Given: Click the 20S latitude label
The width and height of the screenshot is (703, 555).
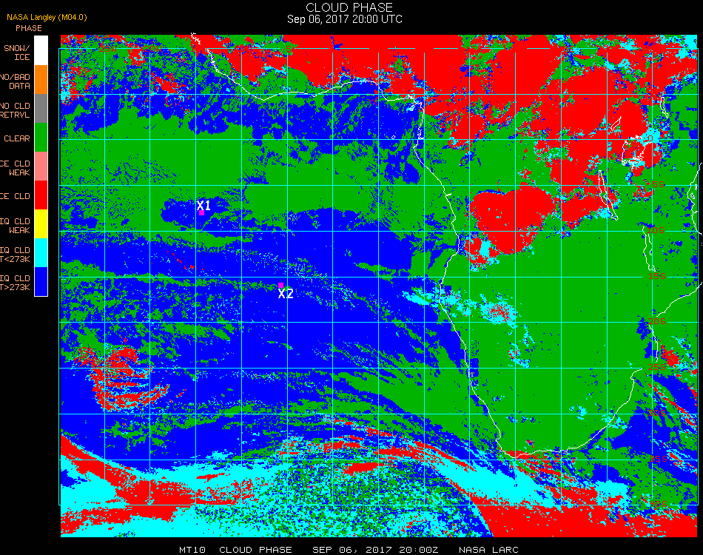Looking at the screenshot, I should 657,321.
